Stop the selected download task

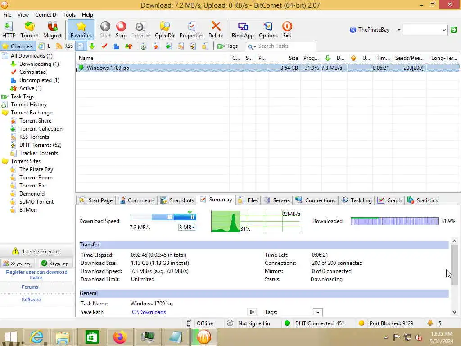pyautogui.click(x=121, y=30)
